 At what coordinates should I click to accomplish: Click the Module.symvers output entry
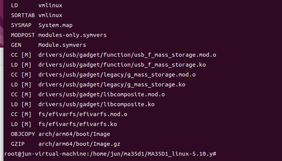click(x=62, y=45)
